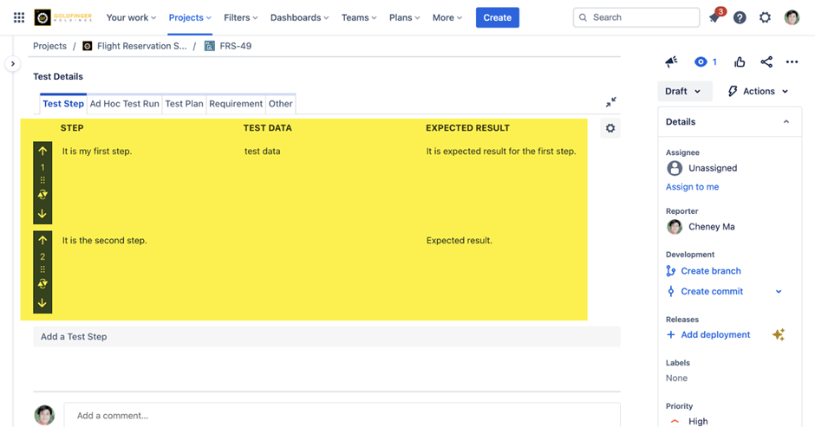The image size is (815, 427).
Task: Move step 2 up with arrow
Action: (x=42, y=240)
